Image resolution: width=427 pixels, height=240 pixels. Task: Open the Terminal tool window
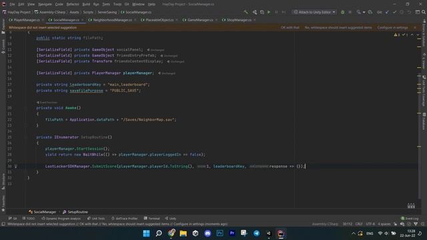click(151, 218)
